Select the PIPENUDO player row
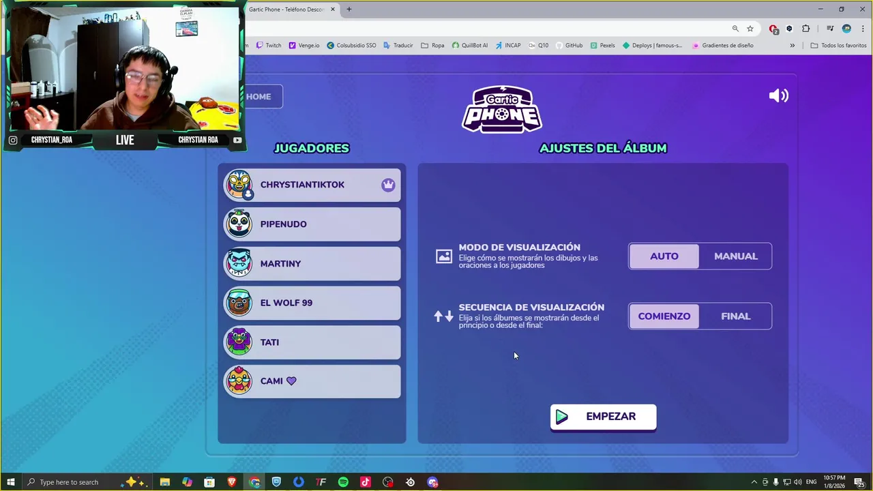 tap(312, 224)
